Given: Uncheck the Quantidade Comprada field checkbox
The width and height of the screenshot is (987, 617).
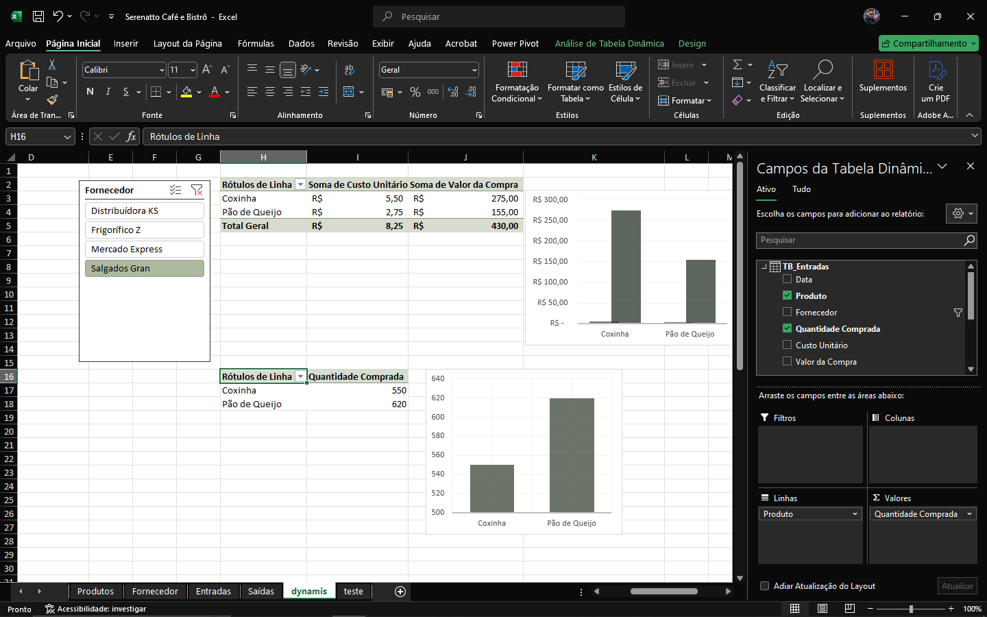Looking at the screenshot, I should tap(787, 328).
